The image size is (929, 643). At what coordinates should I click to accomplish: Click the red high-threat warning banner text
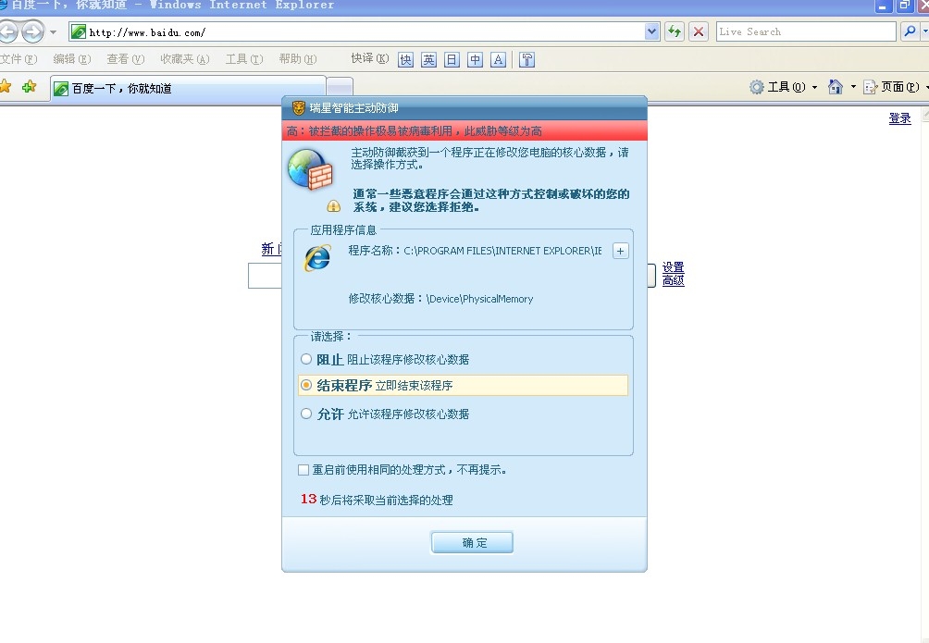(x=415, y=131)
